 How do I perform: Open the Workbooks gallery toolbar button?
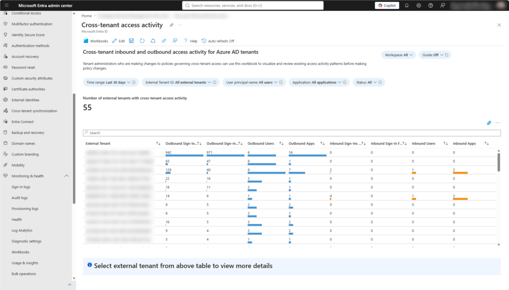(96, 41)
